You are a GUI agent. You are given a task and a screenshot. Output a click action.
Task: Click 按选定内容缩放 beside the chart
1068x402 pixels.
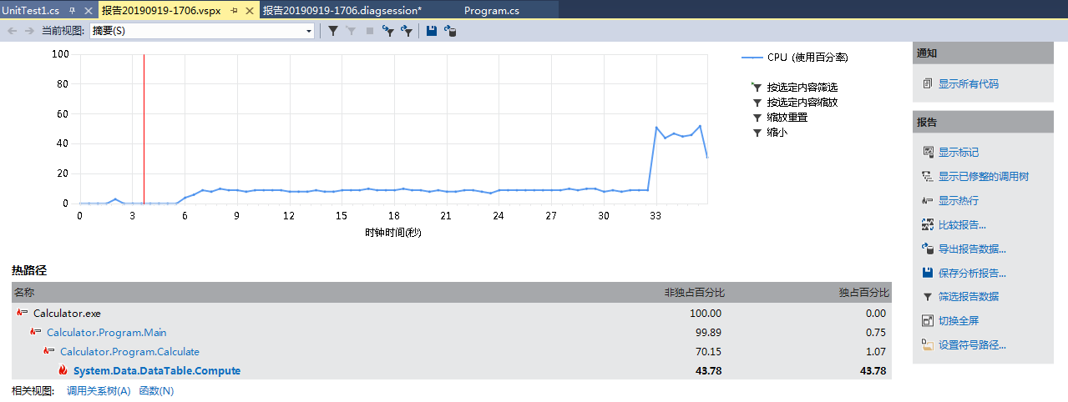click(x=802, y=103)
